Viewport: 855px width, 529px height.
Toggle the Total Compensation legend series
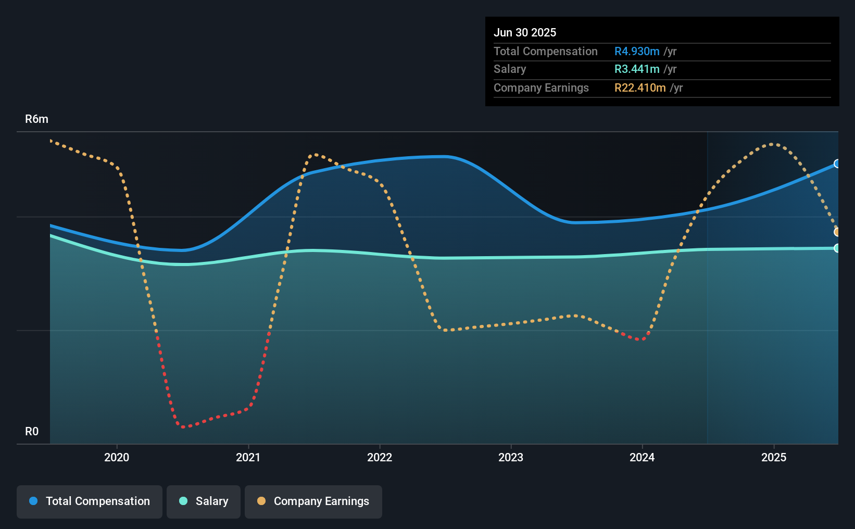pos(90,501)
